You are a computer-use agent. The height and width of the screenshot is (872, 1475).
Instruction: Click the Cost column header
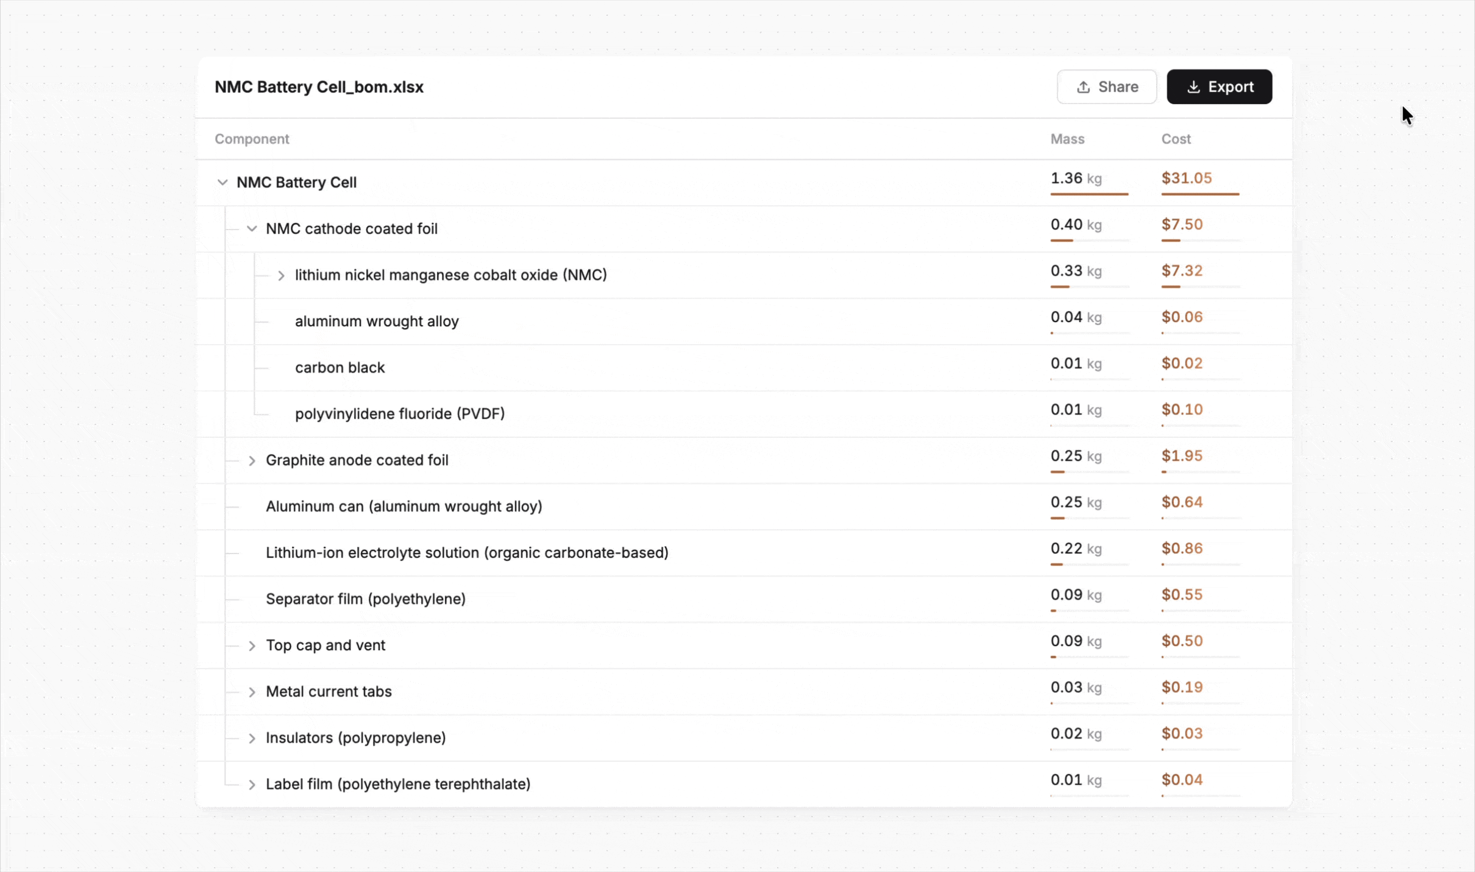[1176, 139]
